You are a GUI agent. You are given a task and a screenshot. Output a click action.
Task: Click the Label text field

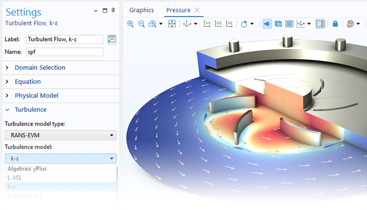click(x=64, y=39)
